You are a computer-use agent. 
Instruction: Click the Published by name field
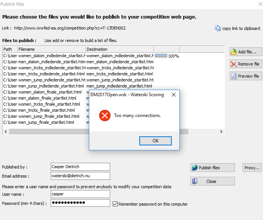point(80,167)
